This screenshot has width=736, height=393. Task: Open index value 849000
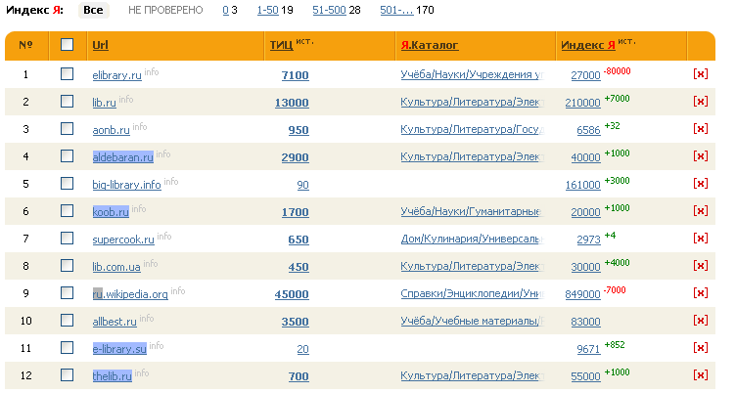582,294
